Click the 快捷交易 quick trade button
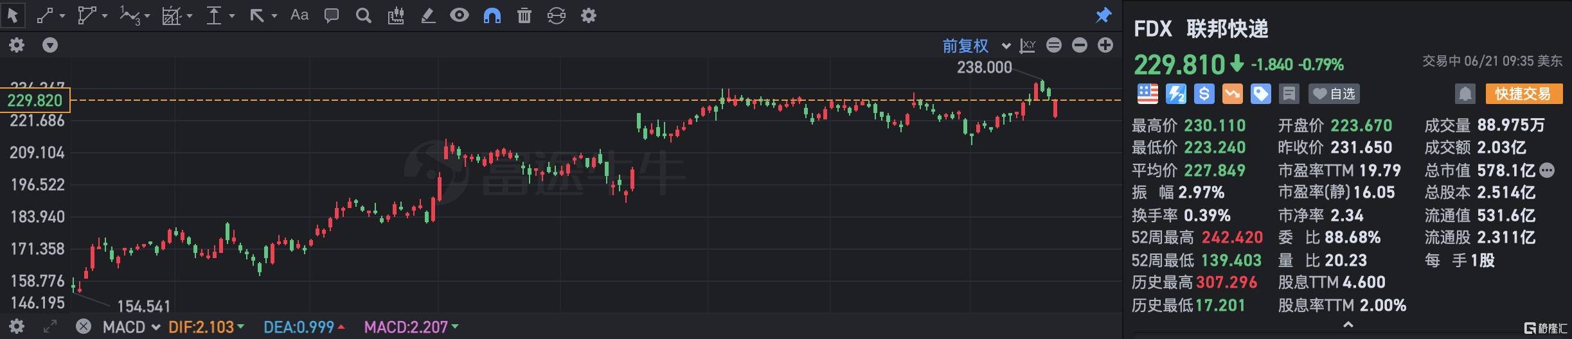This screenshot has height=339, width=1572. pos(1523,94)
